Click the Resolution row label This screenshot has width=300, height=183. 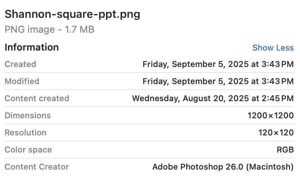(x=25, y=133)
